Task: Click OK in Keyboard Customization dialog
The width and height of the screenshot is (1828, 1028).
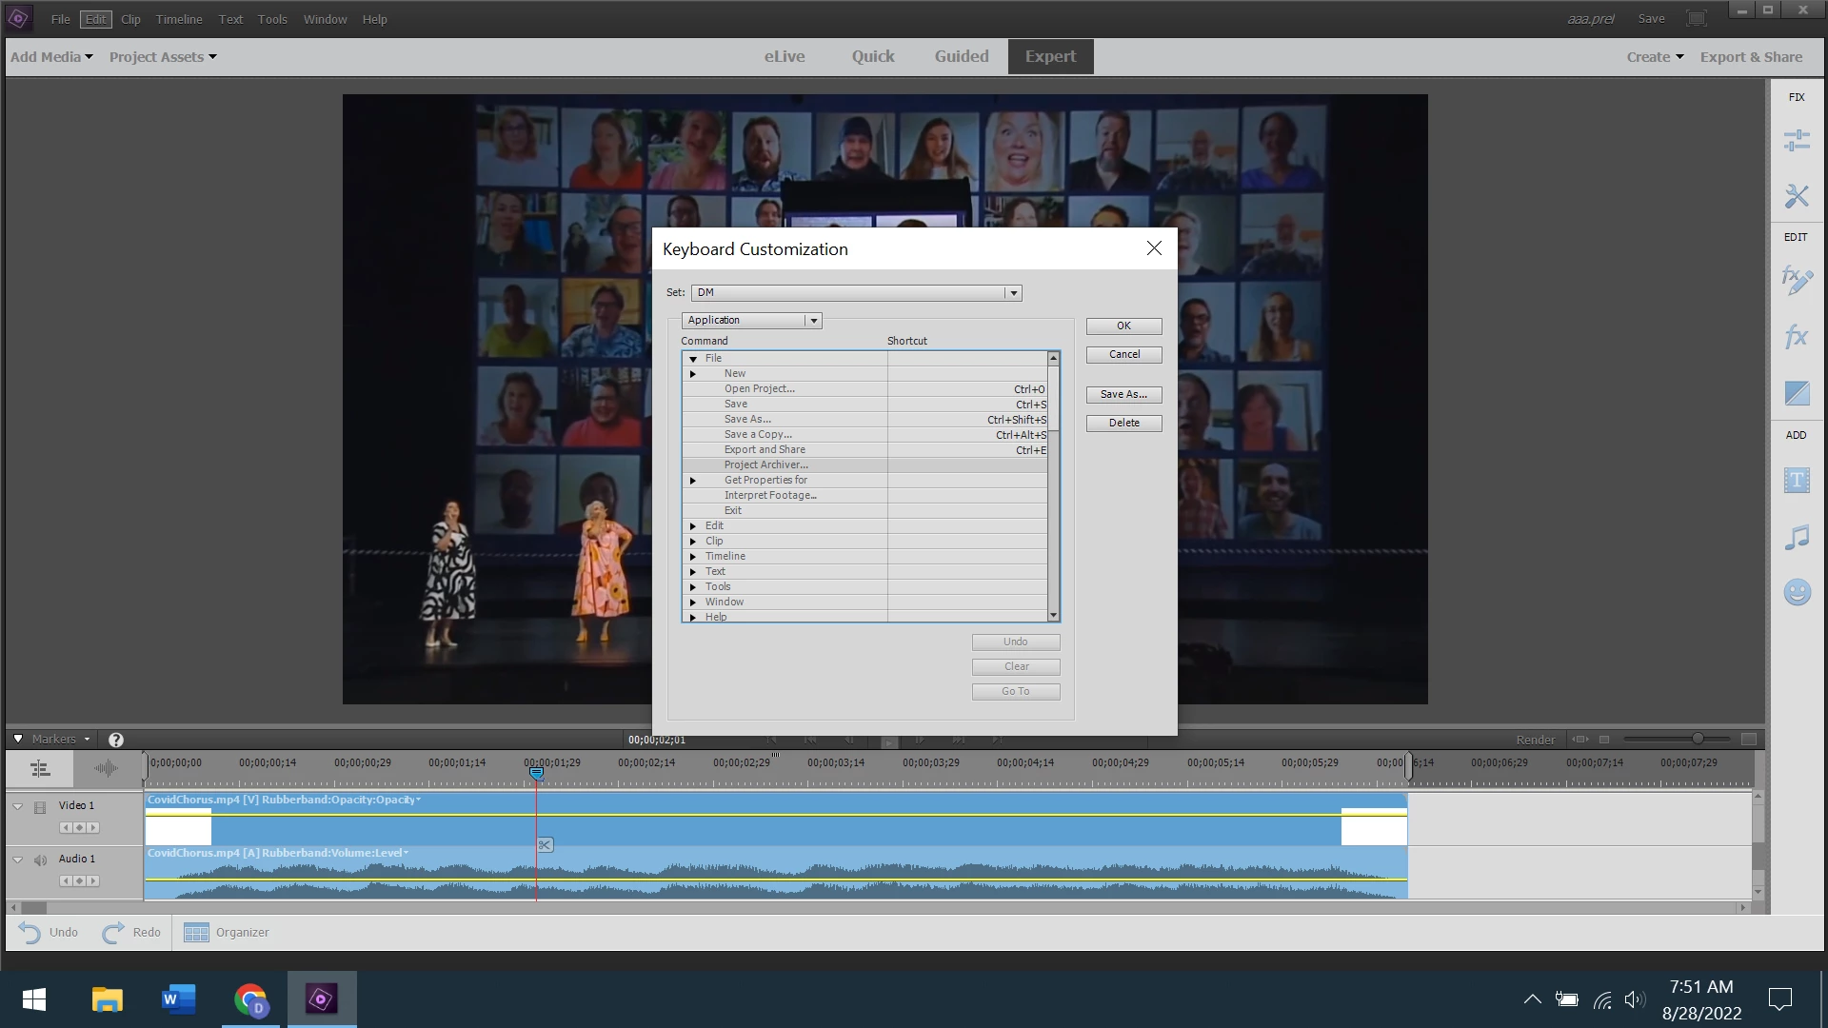Action: [1123, 326]
